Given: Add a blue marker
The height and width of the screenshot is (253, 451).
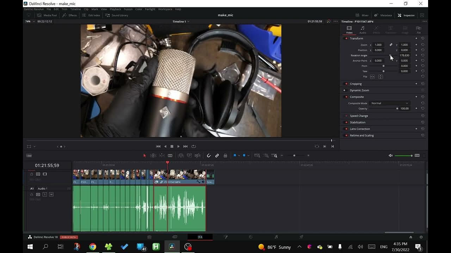Looking at the screenshot, I should tap(244, 155).
